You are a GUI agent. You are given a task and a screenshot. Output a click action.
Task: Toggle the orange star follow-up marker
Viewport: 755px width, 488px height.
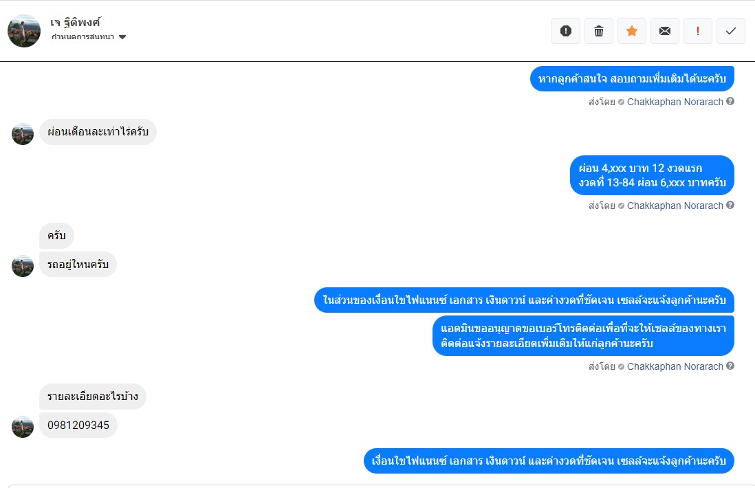(632, 31)
